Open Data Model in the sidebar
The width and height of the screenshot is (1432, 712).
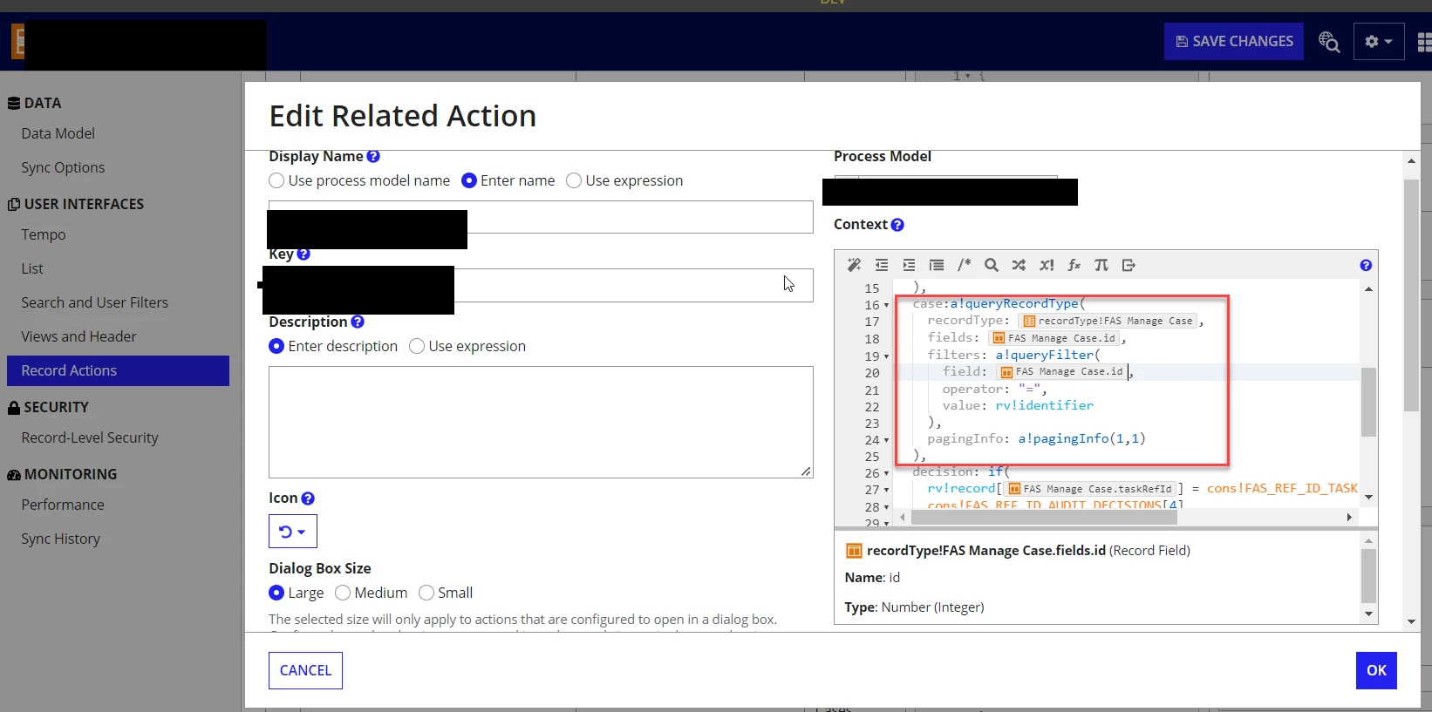[58, 133]
